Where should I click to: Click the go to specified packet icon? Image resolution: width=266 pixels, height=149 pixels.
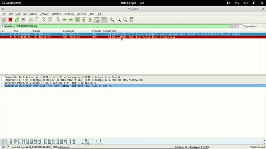point(77,19)
